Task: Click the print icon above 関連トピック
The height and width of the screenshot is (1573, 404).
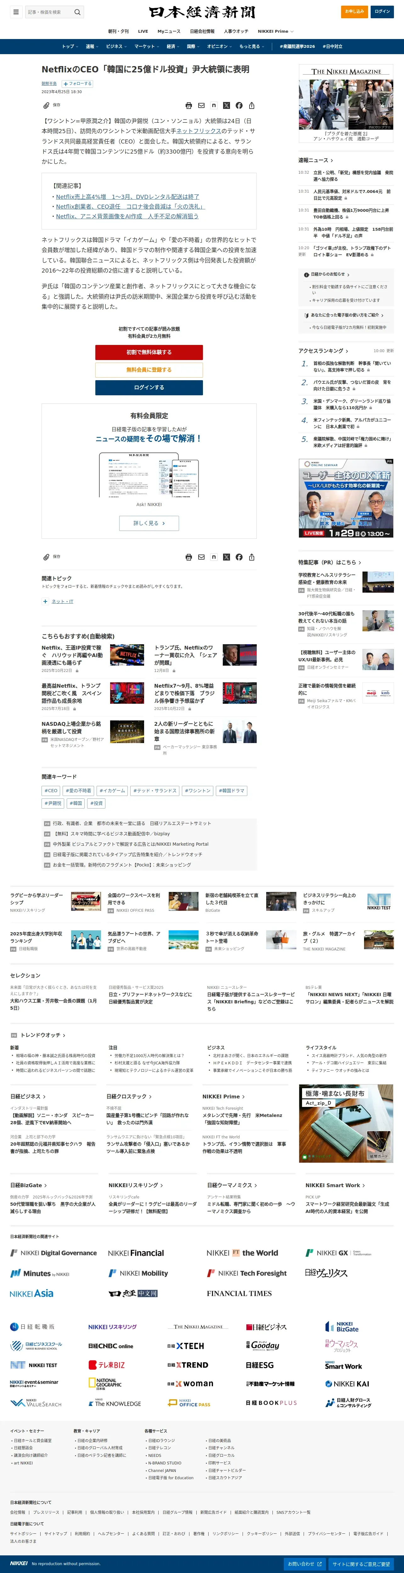Action: [188, 557]
